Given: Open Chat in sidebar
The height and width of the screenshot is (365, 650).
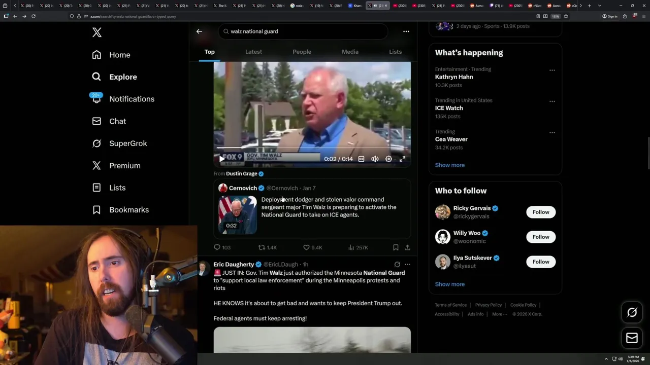Looking at the screenshot, I should pyautogui.click(x=109, y=121).
